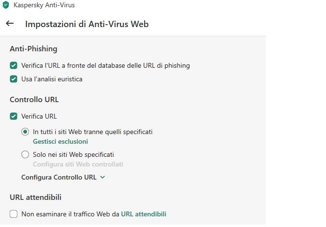Screen dimensions: 326x227
Task: Click the "Verifica URL" label text
Action: pos(39,116)
